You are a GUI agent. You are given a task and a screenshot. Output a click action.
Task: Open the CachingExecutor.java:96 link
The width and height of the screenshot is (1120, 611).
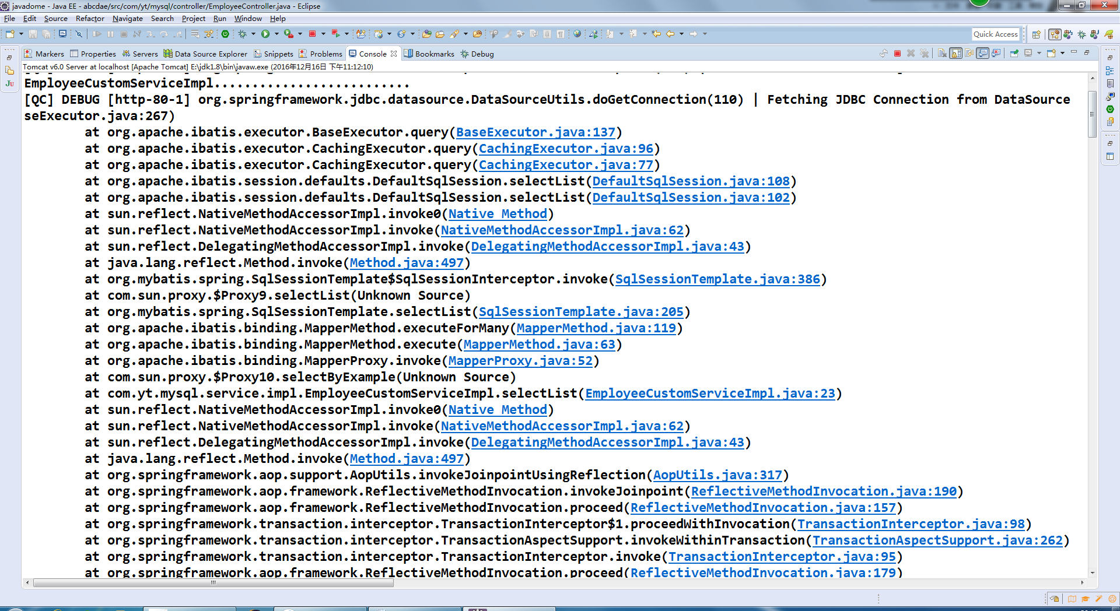566,149
